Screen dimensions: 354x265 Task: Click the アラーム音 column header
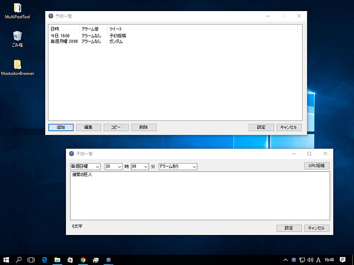(93, 29)
